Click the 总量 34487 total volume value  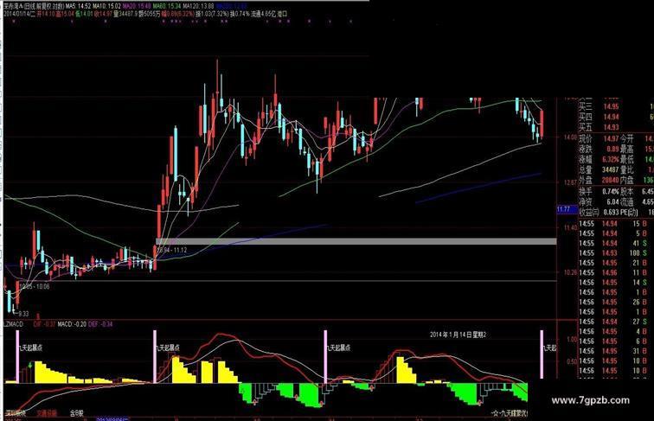[x=610, y=169]
